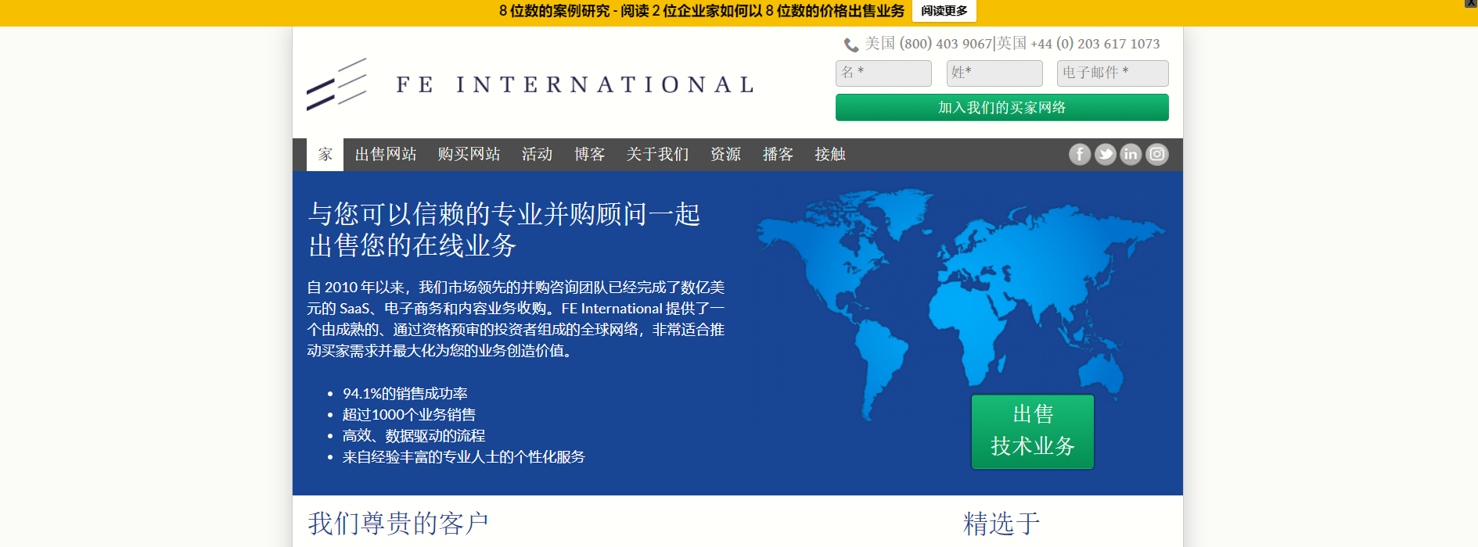Click the bullet 来自经验丰富的专业人士的个性化服务
Image resolution: width=1478 pixels, height=547 pixels.
[463, 457]
